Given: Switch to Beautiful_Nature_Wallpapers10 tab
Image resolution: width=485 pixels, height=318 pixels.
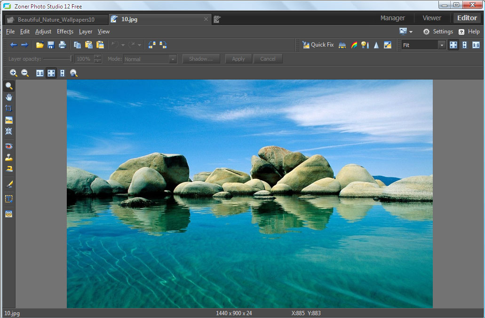Looking at the screenshot, I should [56, 19].
